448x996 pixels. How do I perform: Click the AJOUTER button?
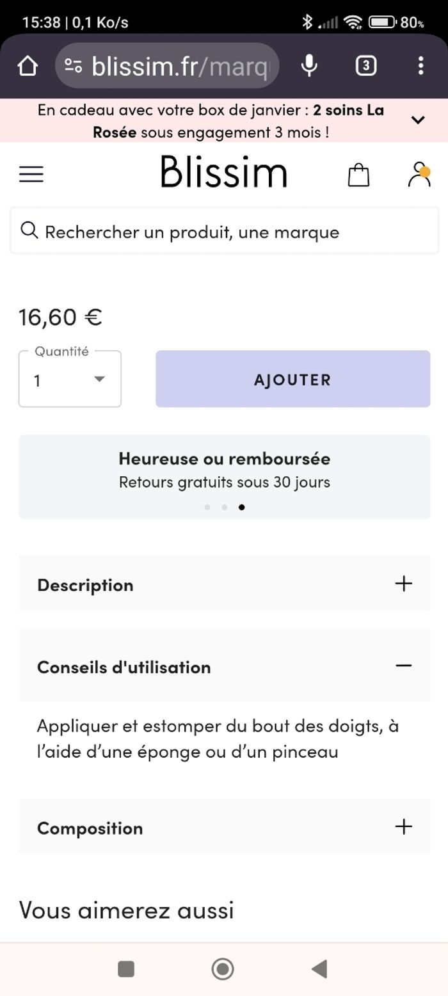[x=292, y=379]
